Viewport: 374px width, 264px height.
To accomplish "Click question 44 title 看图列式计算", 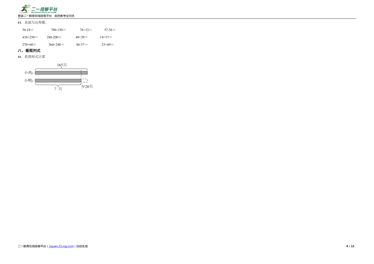I will click(35, 56).
